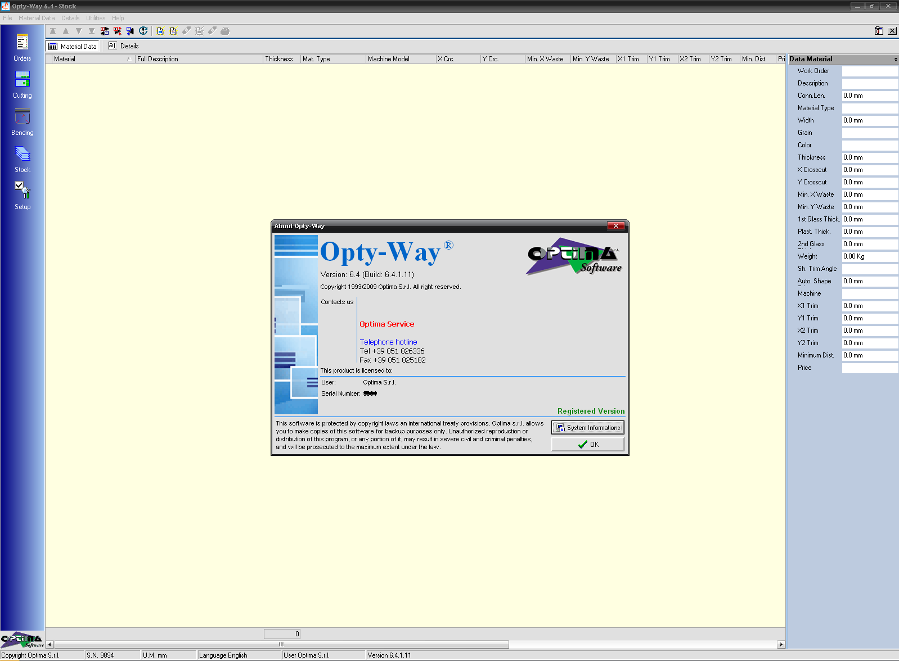The height and width of the screenshot is (661, 899).
Task: Click the blue minus with arrow icon
Action: click(x=131, y=31)
